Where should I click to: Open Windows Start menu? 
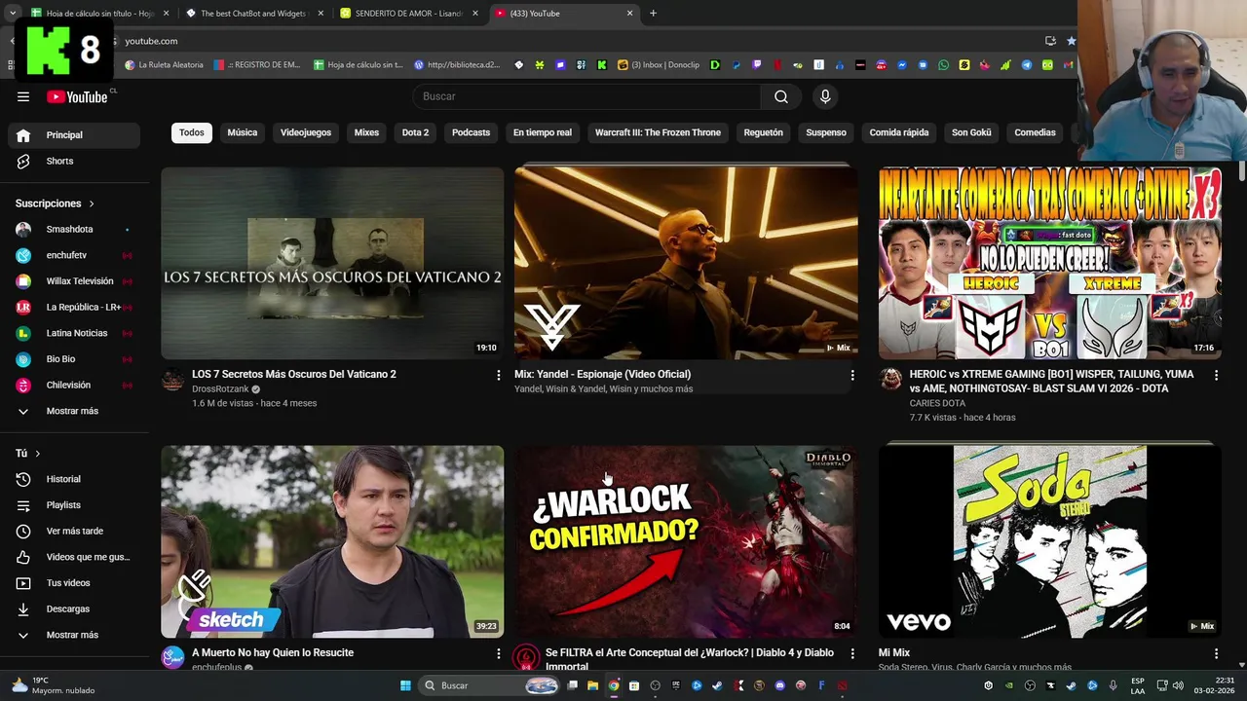click(405, 685)
